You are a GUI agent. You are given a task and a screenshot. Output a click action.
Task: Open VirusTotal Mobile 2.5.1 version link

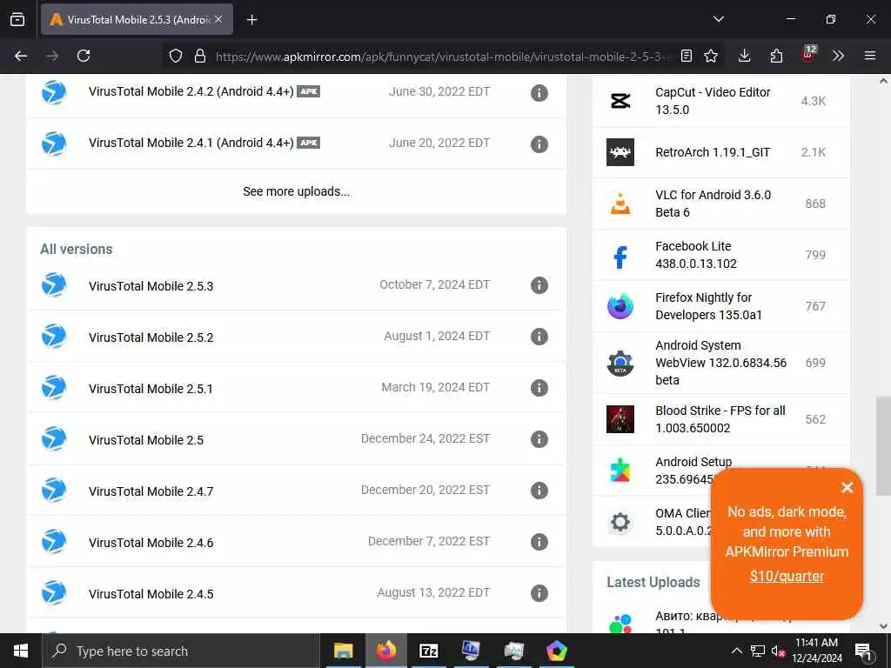151,389
